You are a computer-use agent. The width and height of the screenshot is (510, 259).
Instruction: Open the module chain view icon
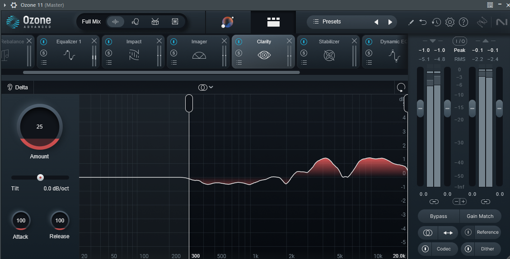[x=273, y=22]
